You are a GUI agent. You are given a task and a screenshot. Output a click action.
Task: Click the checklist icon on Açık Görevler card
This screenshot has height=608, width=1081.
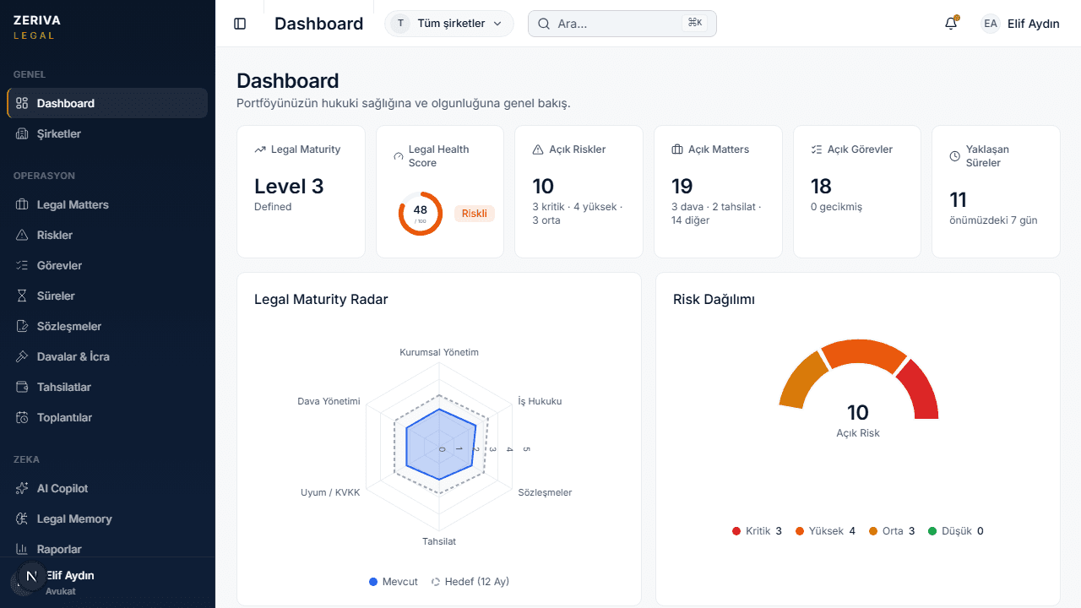tap(816, 149)
